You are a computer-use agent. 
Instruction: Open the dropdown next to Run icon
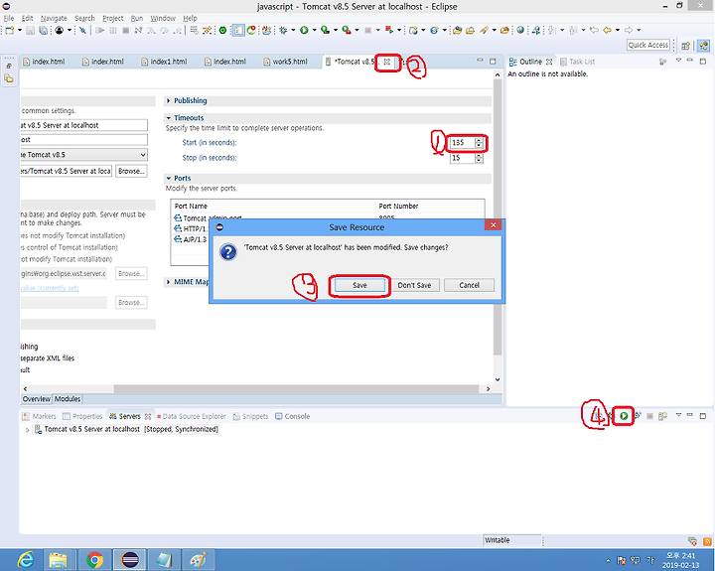[314, 30]
